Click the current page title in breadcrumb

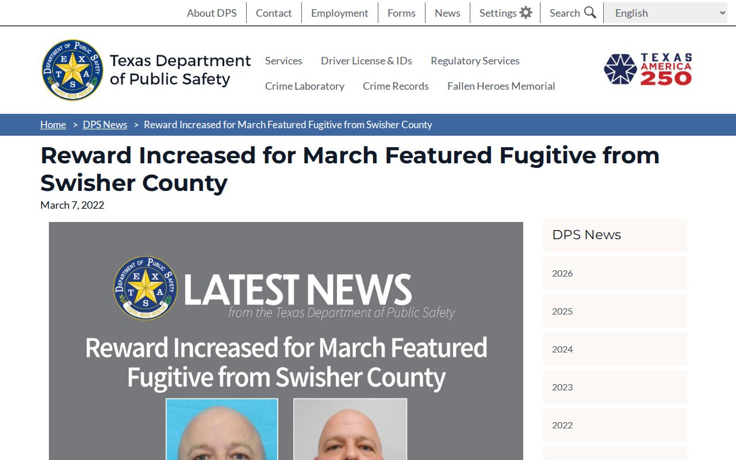click(288, 125)
